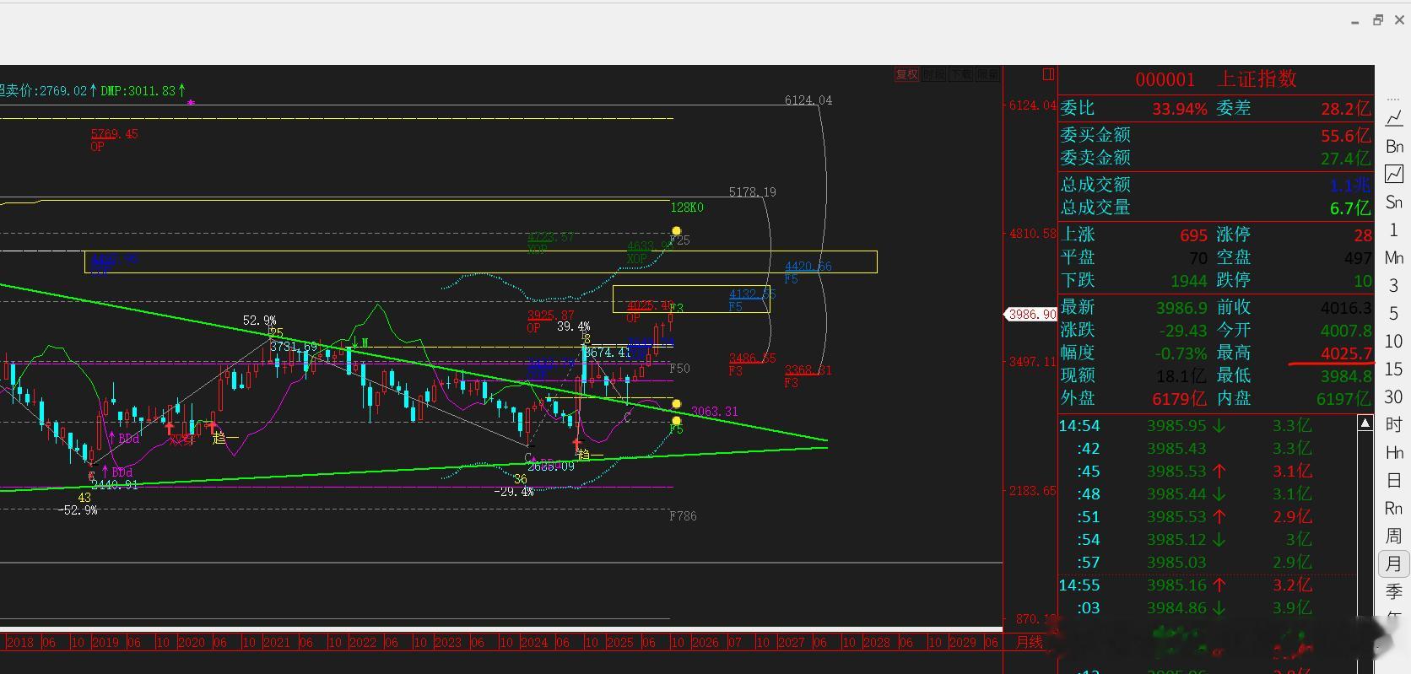Click the 6124.04 price axis label
This screenshot has height=674, width=1411.
coord(1032,105)
